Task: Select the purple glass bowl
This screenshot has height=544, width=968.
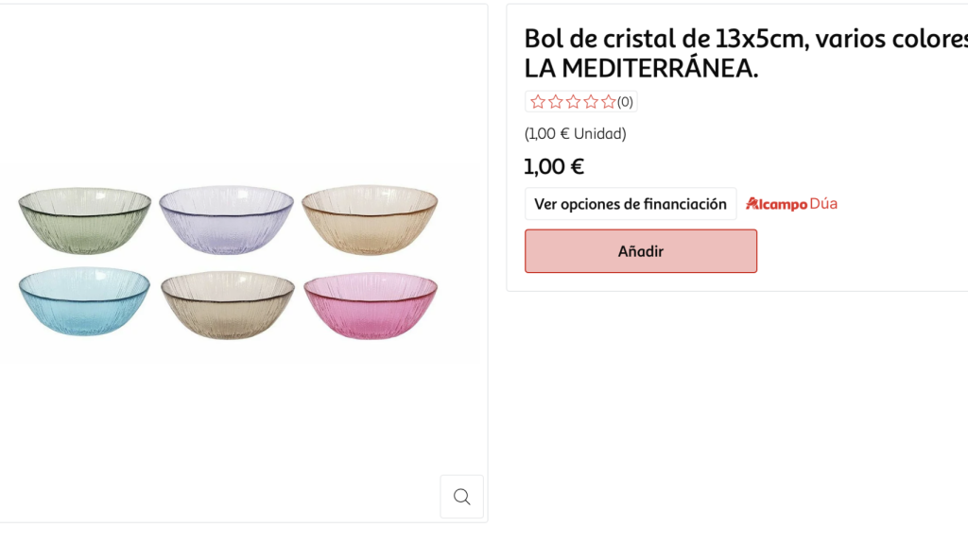Action: point(226,219)
